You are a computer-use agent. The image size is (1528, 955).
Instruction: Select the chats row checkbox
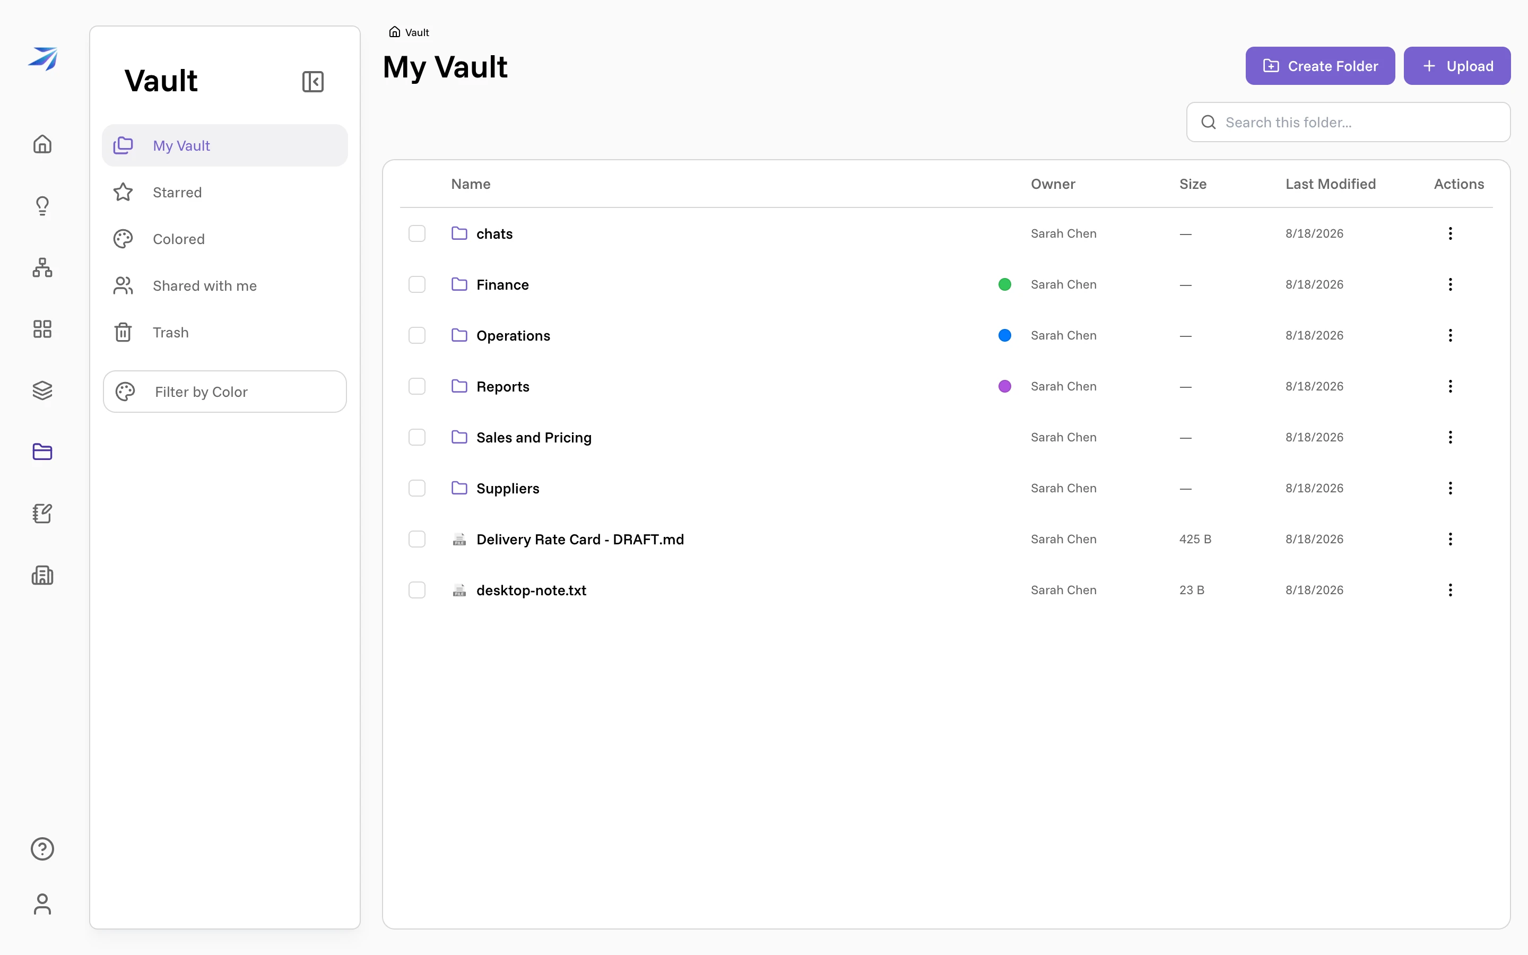point(416,233)
